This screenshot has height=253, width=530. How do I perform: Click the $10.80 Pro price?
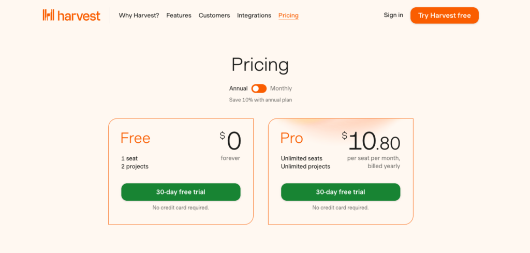click(x=371, y=141)
